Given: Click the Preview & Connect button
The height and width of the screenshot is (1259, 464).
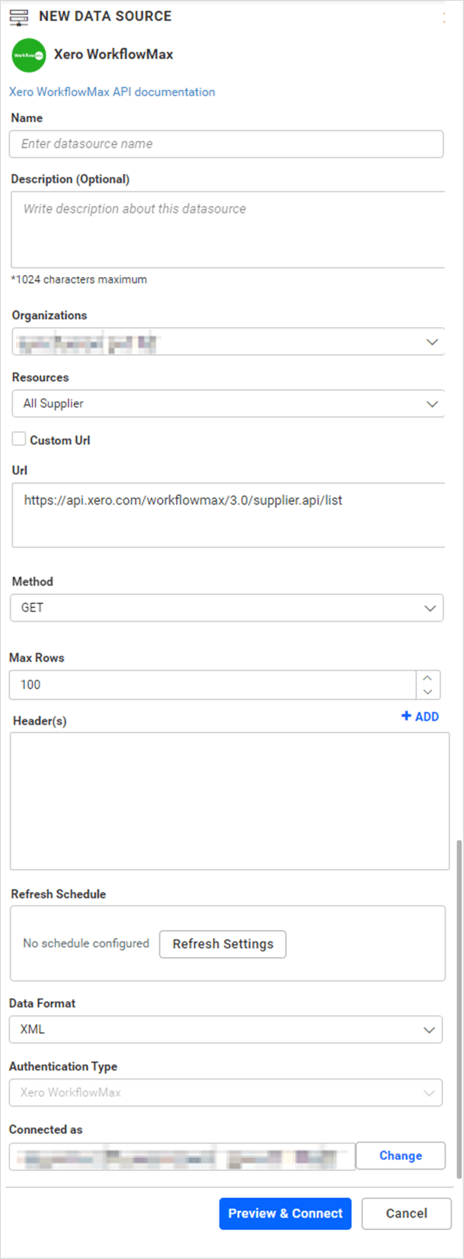Looking at the screenshot, I should tap(285, 1214).
